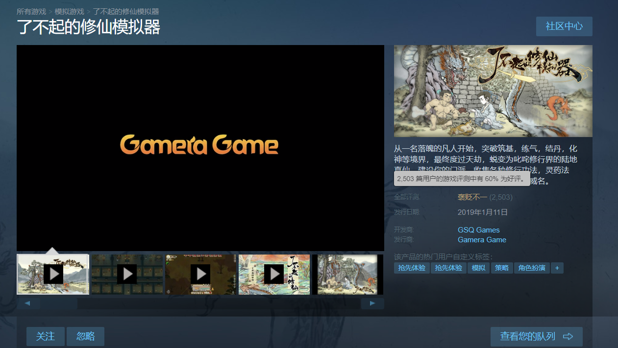Go to 模拟游戏 breadcrumb link
The height and width of the screenshot is (348, 618).
click(70, 11)
